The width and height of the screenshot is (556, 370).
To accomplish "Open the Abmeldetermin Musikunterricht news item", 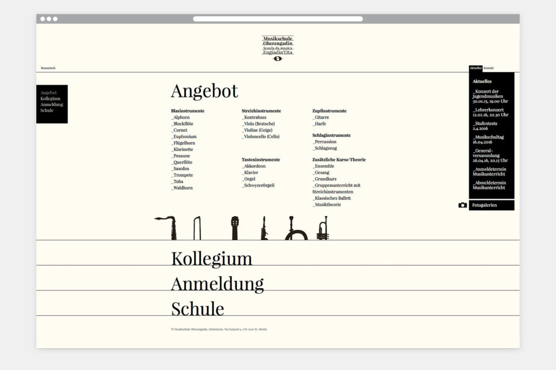I will [490, 185].
